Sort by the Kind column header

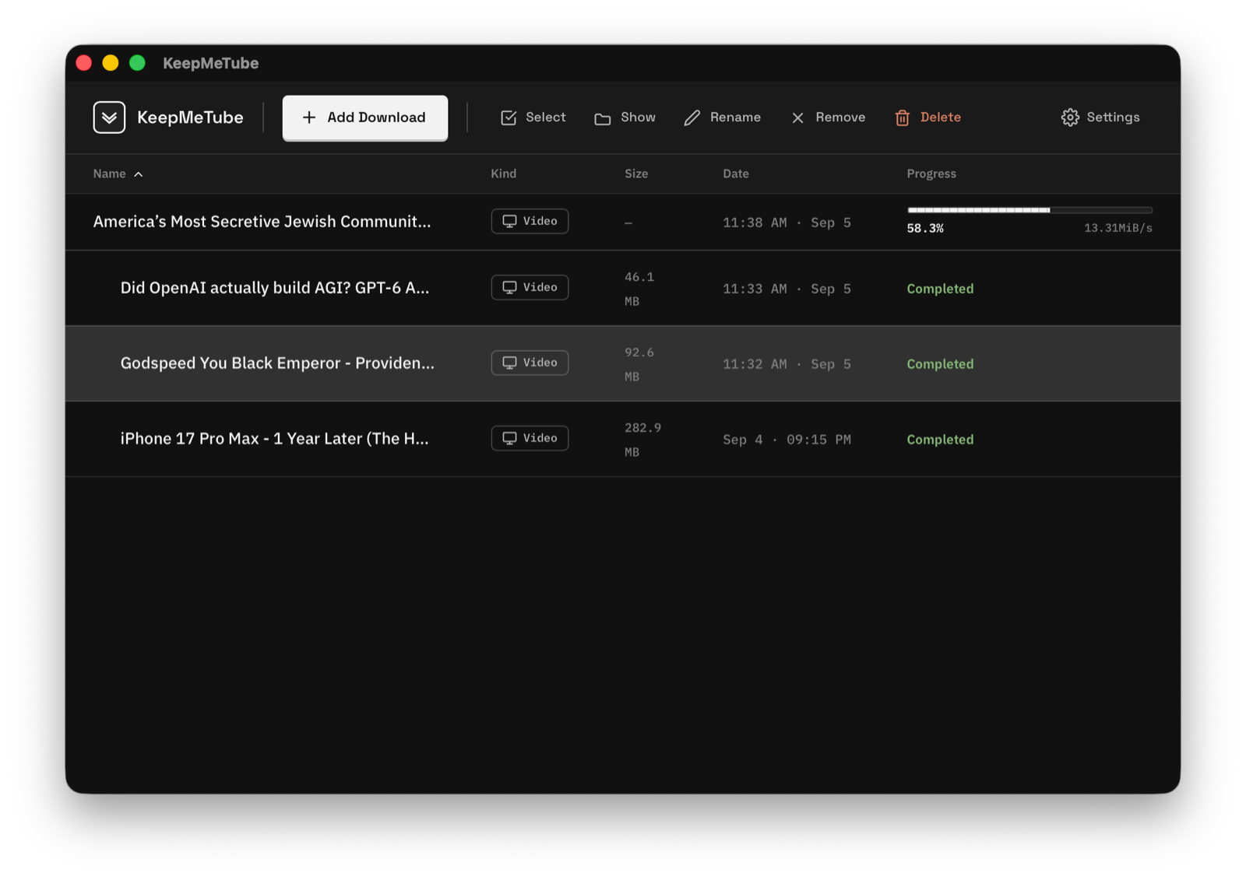[503, 174]
